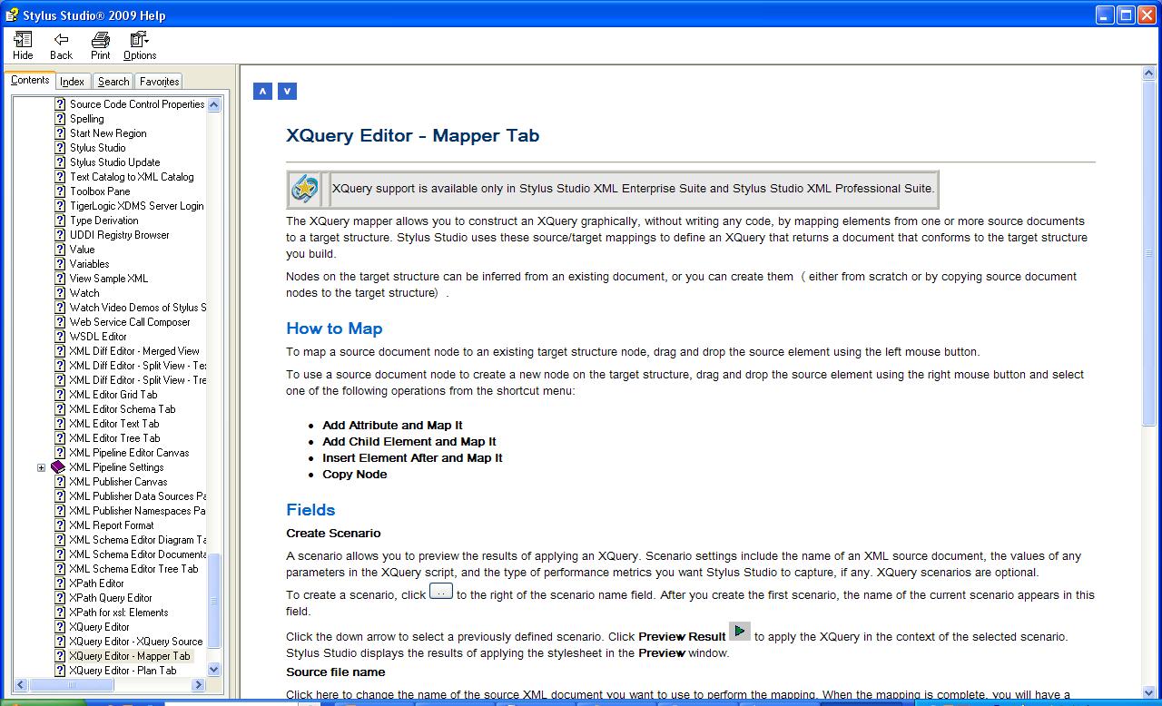Open the Options toolbar menu
Viewport: 1162px width, 706px height.
coord(139,40)
